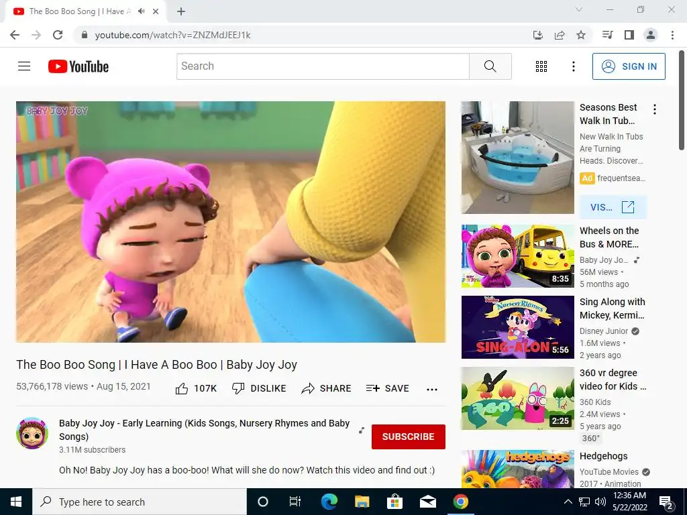Go back with browser back arrow
The width and height of the screenshot is (687, 515).
(15, 35)
